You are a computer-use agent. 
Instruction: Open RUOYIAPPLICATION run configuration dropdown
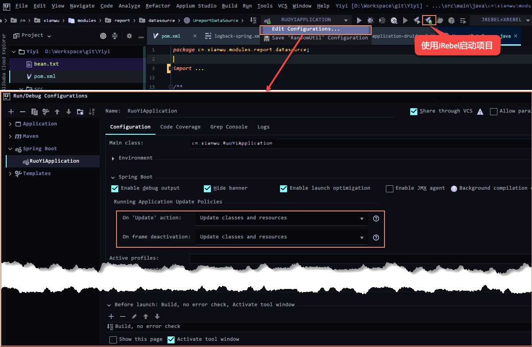tap(306, 20)
